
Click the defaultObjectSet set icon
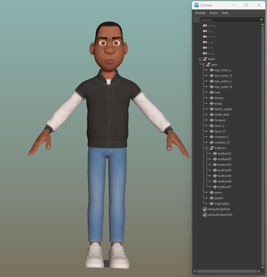(205, 215)
